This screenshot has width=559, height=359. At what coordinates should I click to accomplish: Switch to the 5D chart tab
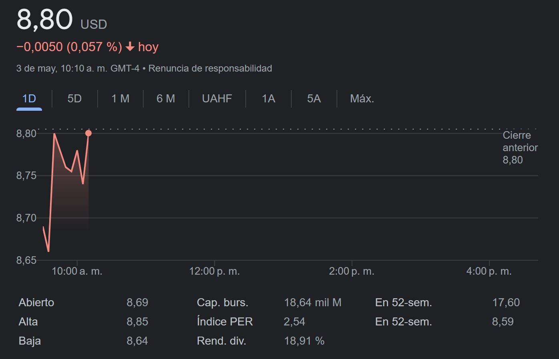(x=74, y=99)
